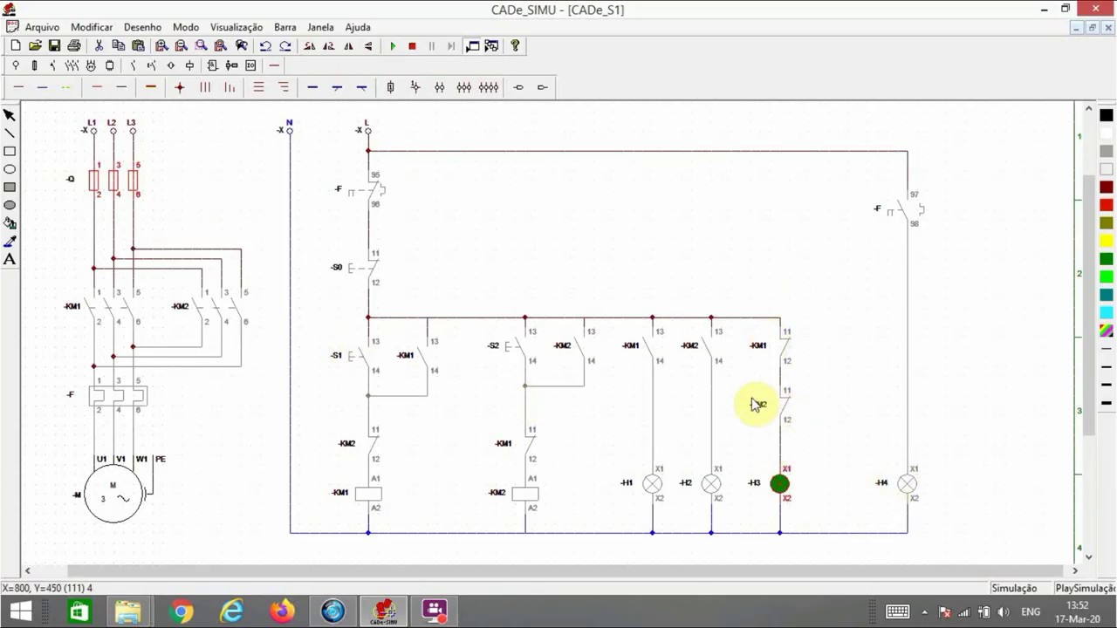
Task: Open the multicolor custom color swatch
Action: tap(1107, 331)
